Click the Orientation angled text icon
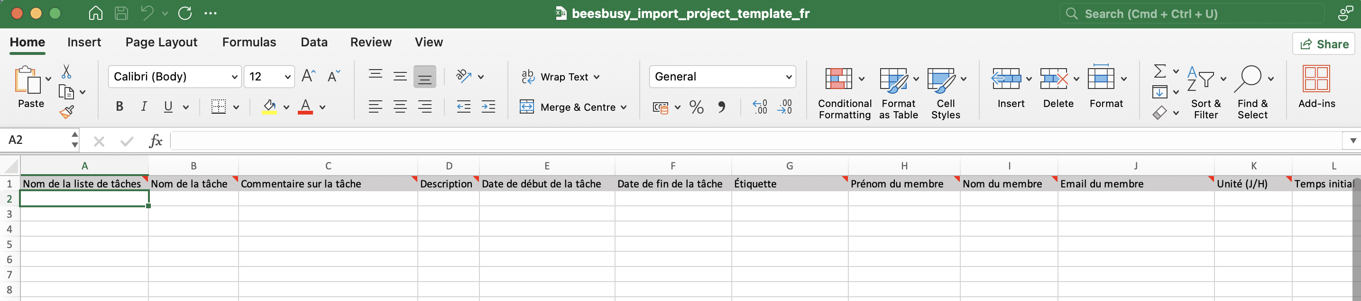This screenshot has width=1361, height=301. [463, 77]
